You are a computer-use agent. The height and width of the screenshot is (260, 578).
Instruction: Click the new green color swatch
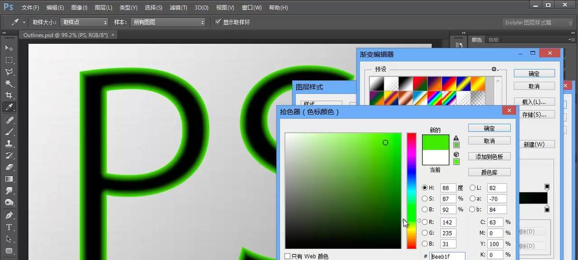coord(435,142)
